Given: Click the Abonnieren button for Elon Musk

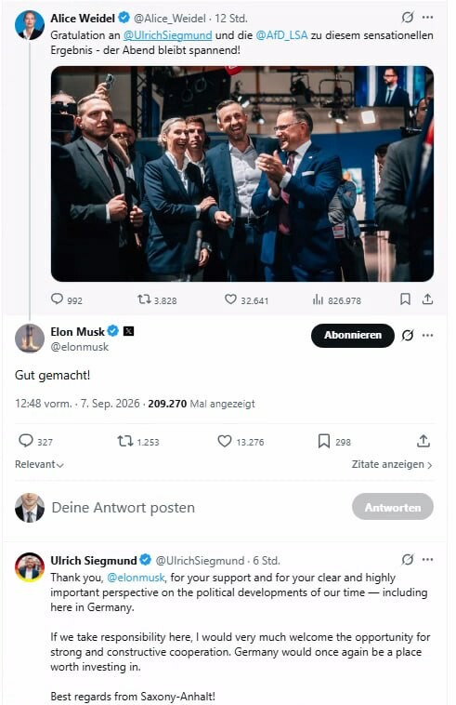Looking at the screenshot, I should click(x=353, y=336).
